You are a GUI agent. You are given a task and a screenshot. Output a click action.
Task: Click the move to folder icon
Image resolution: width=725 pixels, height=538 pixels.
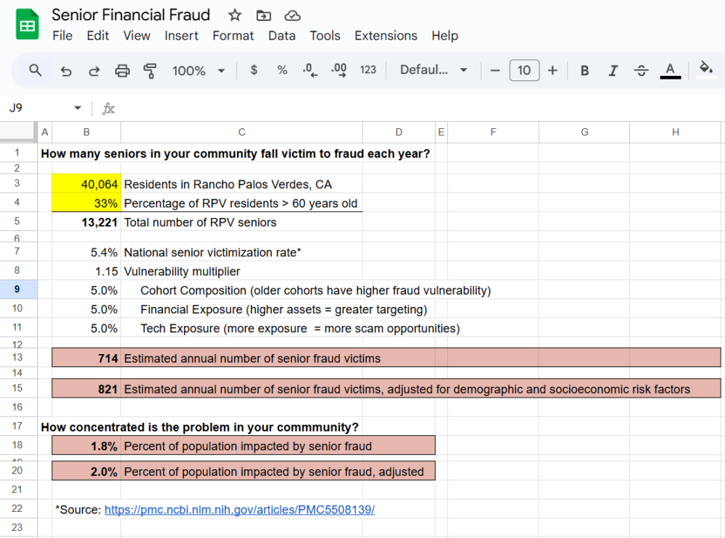264,15
